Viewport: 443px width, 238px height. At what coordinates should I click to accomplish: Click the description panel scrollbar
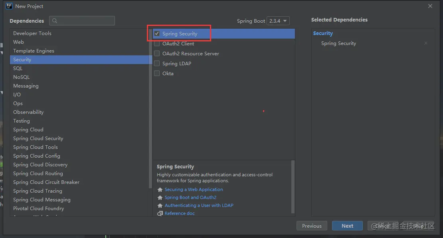coord(293,187)
